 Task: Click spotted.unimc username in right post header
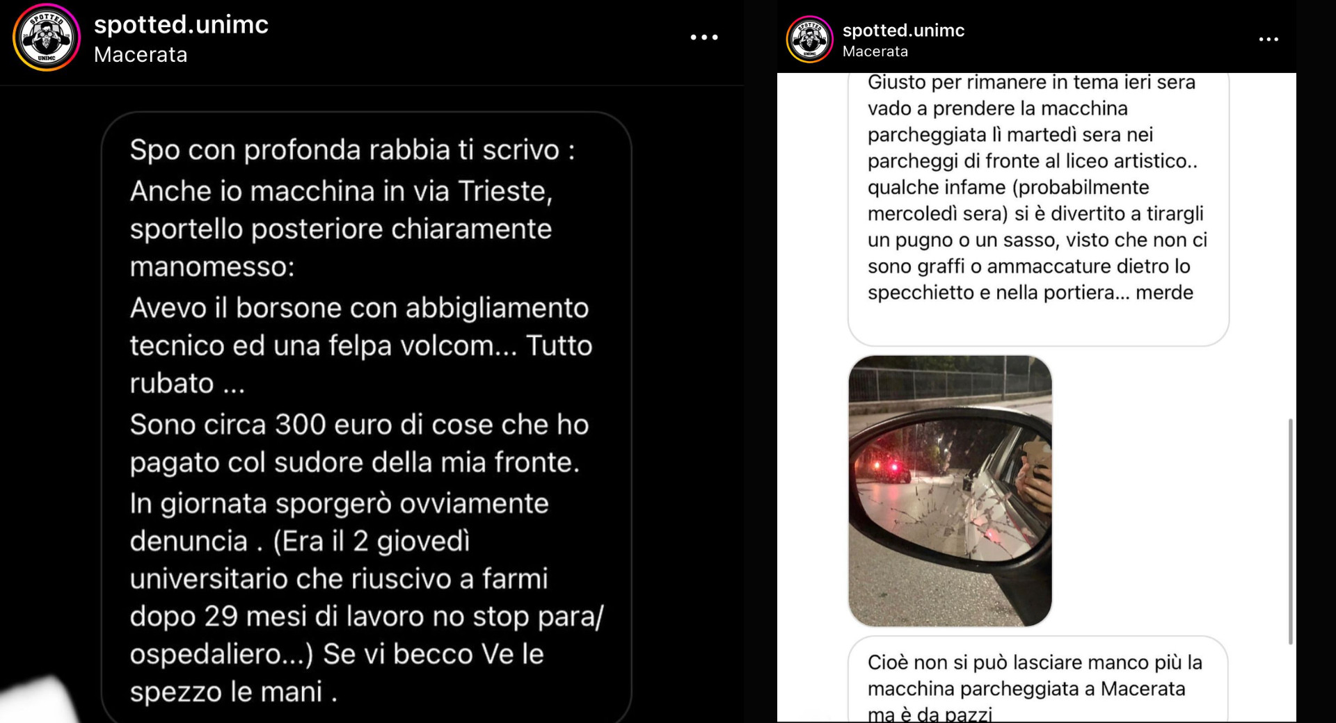[x=903, y=30]
